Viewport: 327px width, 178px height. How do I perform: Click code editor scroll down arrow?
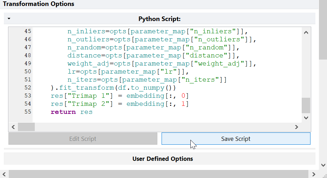[x=306, y=118]
